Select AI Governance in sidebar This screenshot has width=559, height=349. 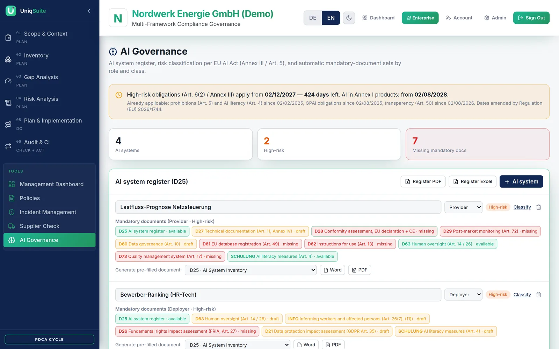point(50,240)
